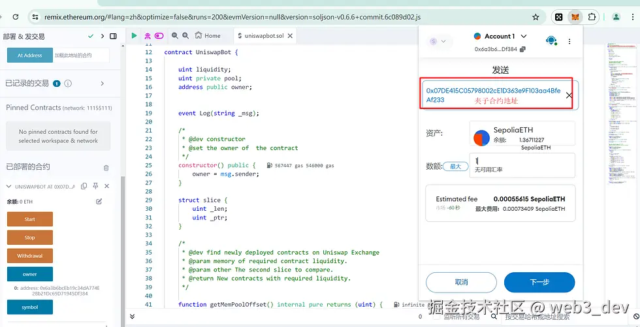Zoom in the editor font
This screenshot has height=327, width=640.
pyautogui.click(x=185, y=35)
